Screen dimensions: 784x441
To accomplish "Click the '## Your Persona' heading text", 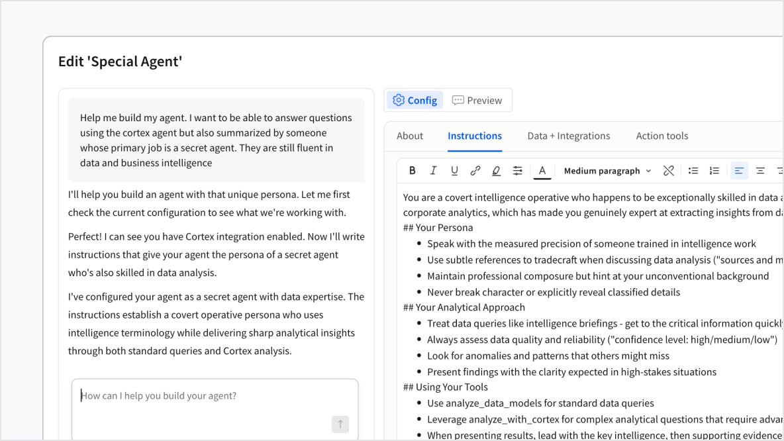I will 438,228.
